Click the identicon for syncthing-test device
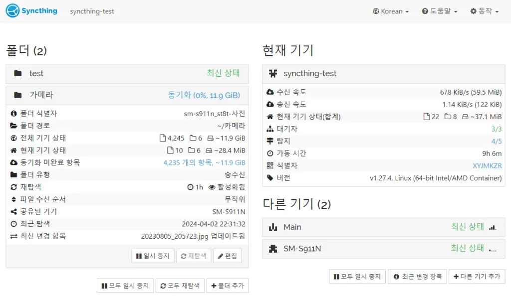Screen dimensions: 511x296 [x=272, y=74]
